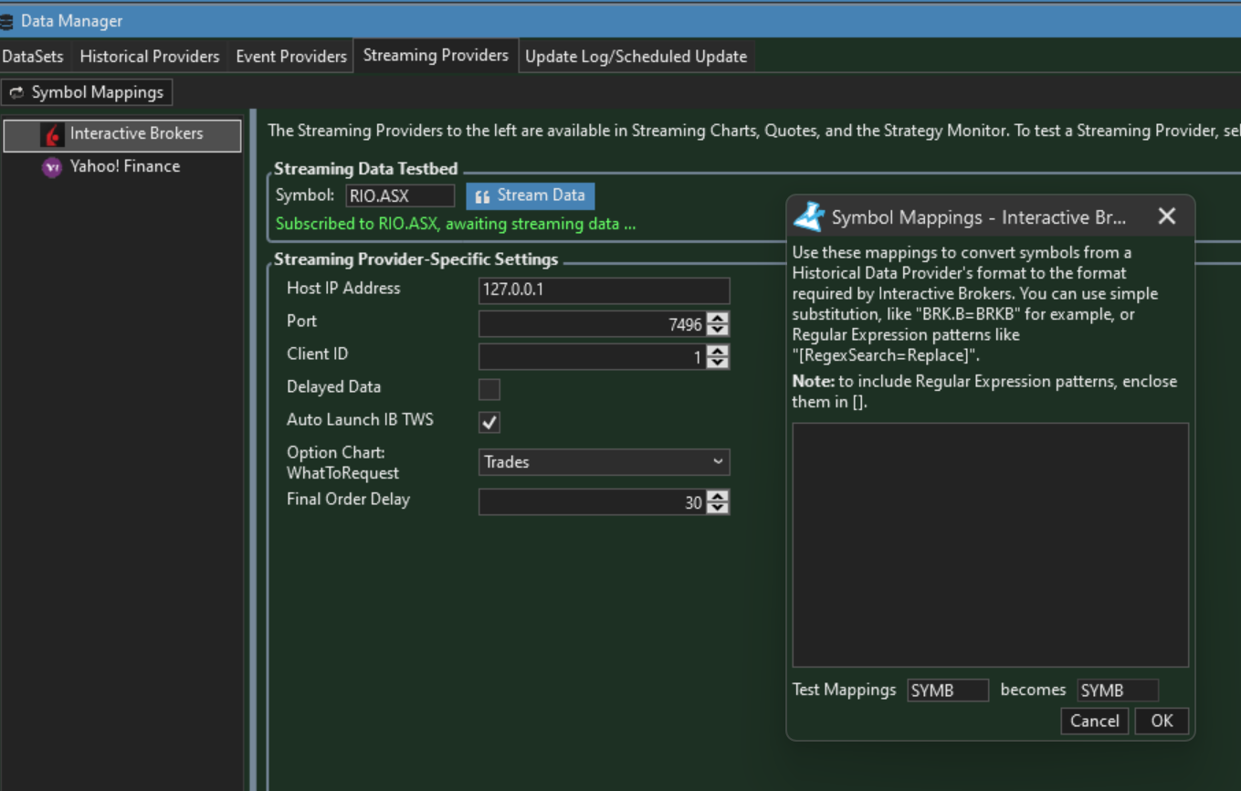
Task: Click OK in Symbol Mappings dialog
Action: coord(1162,721)
